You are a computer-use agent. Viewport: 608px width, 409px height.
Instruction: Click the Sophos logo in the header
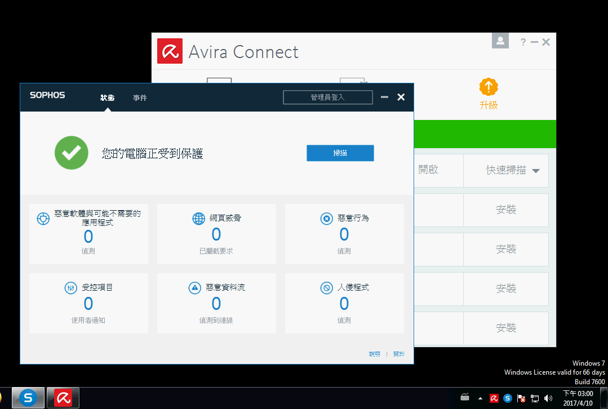[x=47, y=95]
